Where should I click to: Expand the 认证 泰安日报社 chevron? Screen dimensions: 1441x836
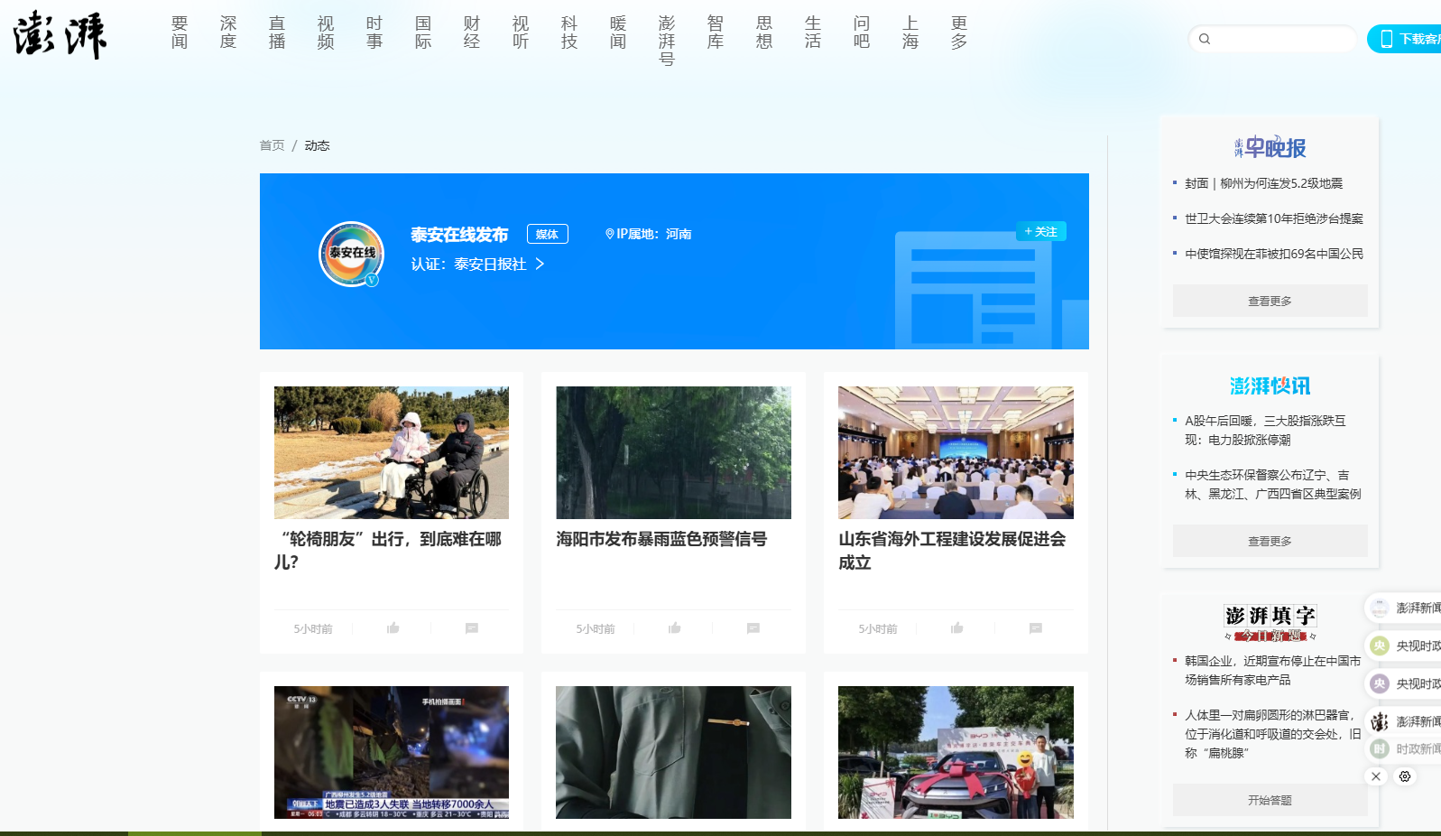540,264
